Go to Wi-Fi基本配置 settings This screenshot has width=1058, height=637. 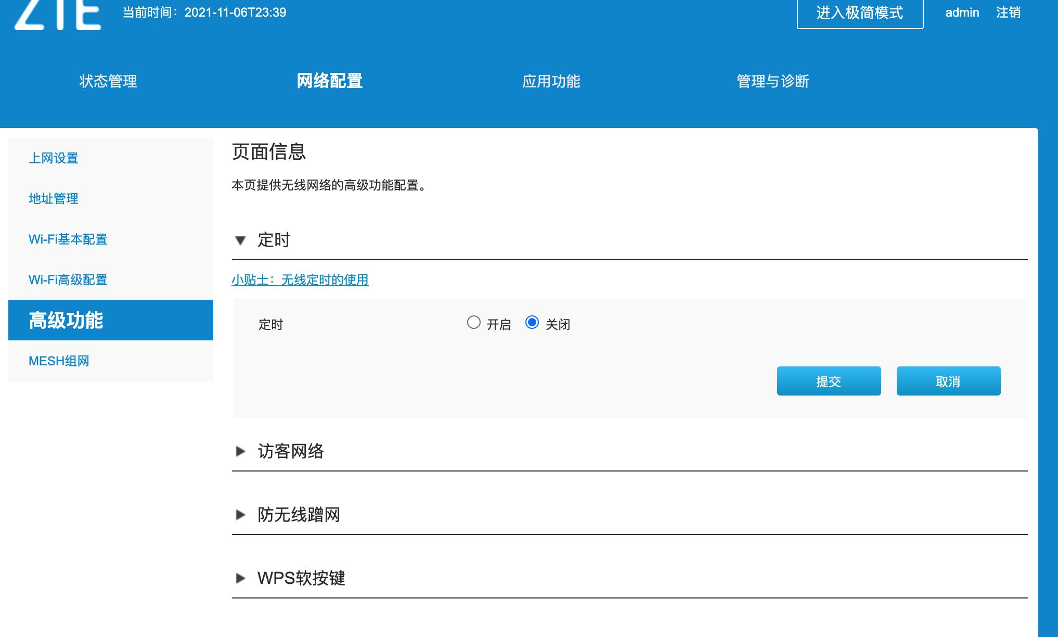click(68, 239)
